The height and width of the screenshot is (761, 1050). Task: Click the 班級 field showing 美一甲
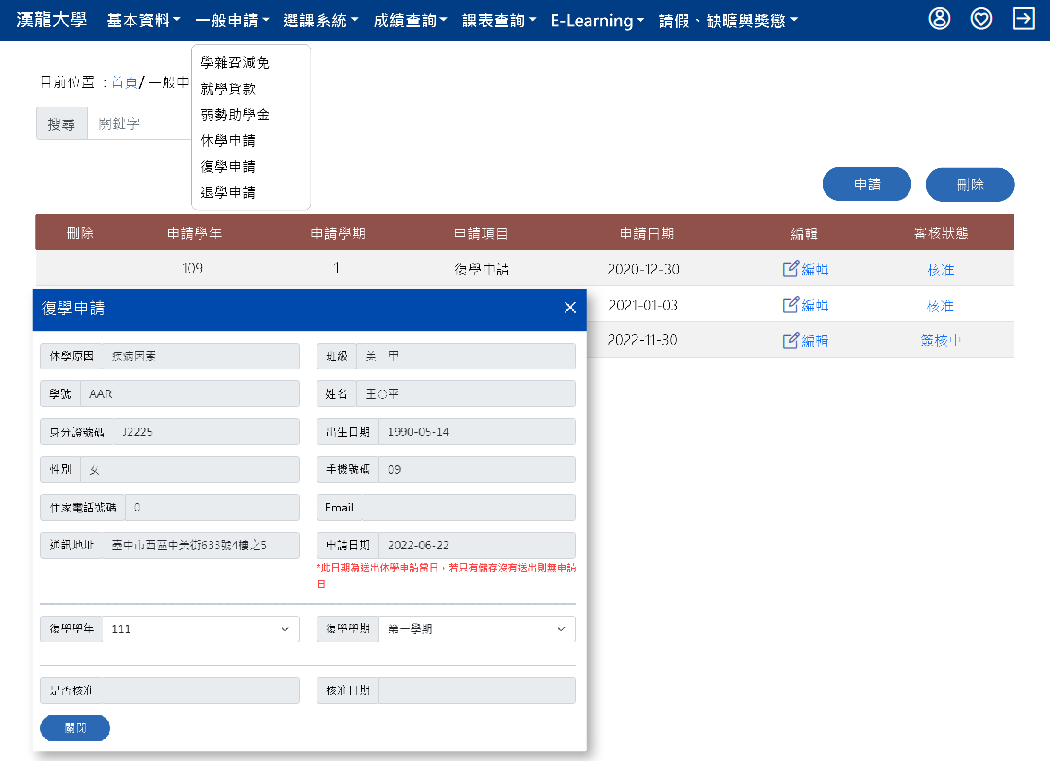466,356
